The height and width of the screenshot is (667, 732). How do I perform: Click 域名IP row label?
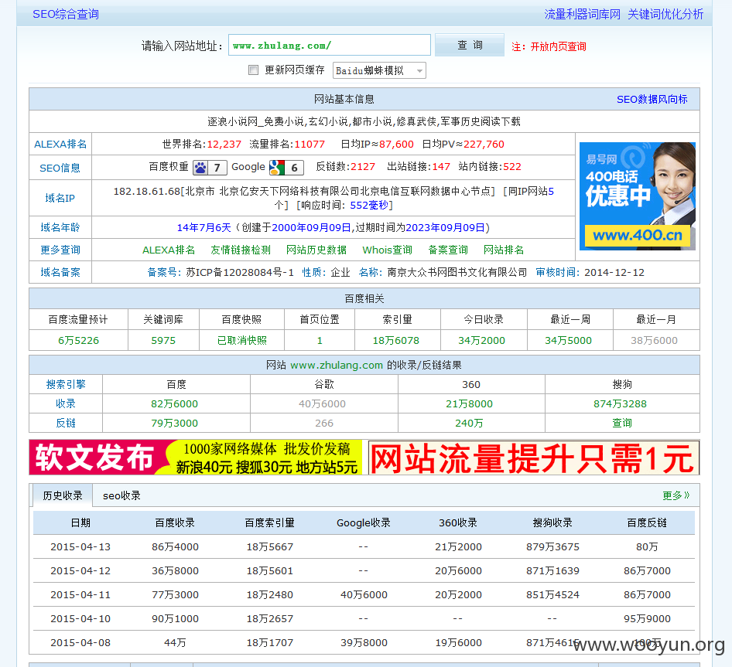(60, 198)
